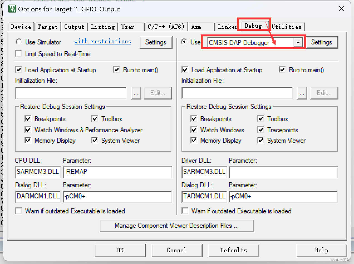Screen dimensions: 354x264
Task: Toggle simulator System Viewer checkbox
Action: [95, 140]
